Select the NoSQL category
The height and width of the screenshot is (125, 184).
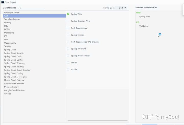click(34, 29)
